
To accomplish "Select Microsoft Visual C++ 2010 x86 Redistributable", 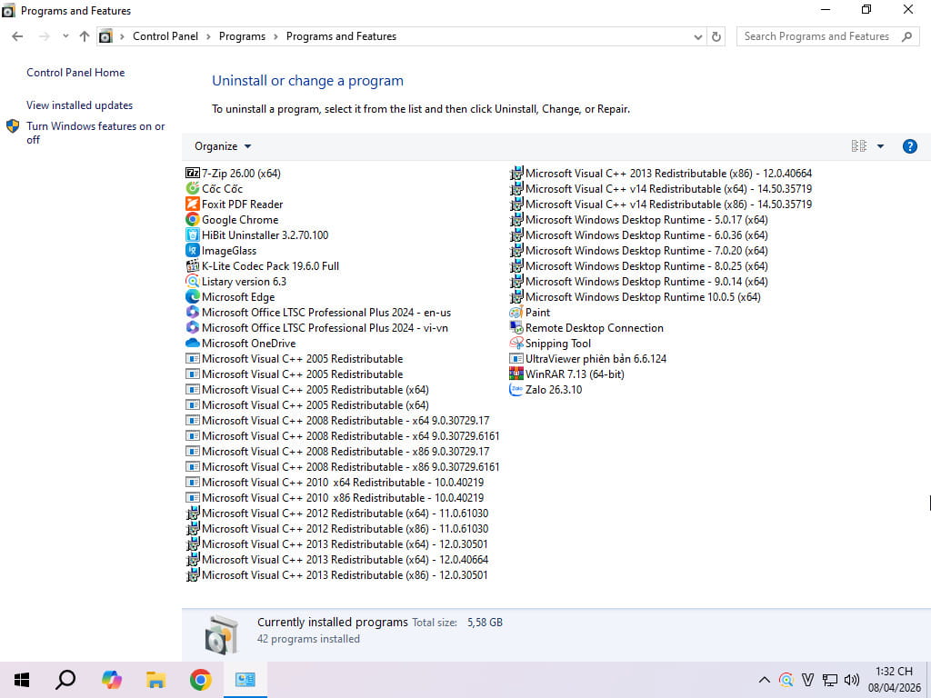I will coord(335,497).
